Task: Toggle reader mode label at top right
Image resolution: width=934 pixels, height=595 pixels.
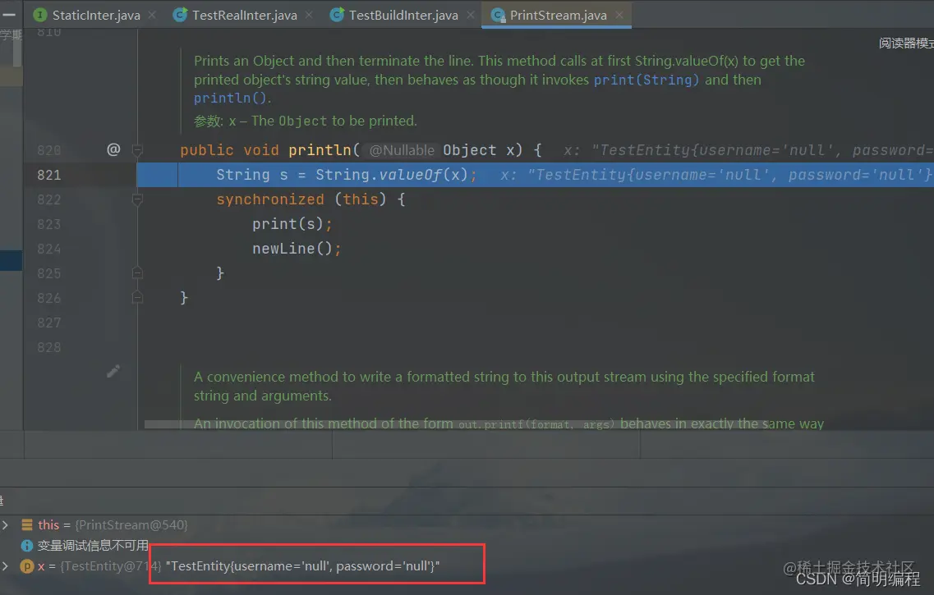Action: pos(906,43)
